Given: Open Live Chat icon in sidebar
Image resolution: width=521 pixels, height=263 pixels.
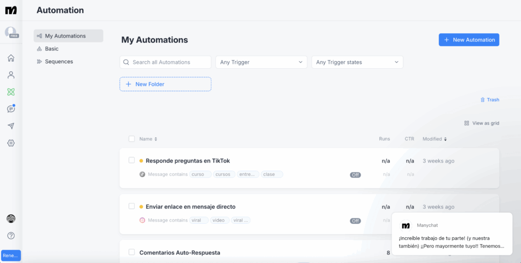Looking at the screenshot, I should coord(11,109).
